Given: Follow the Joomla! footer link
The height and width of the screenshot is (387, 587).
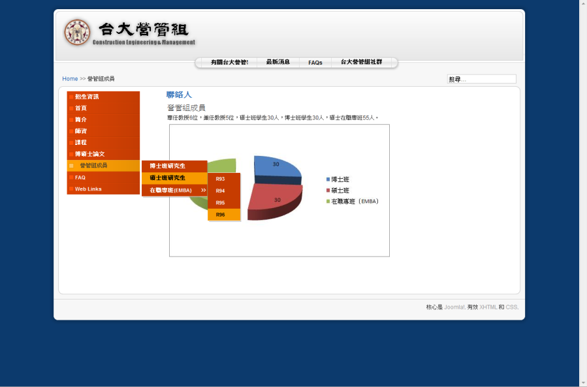Looking at the screenshot, I should pos(454,307).
